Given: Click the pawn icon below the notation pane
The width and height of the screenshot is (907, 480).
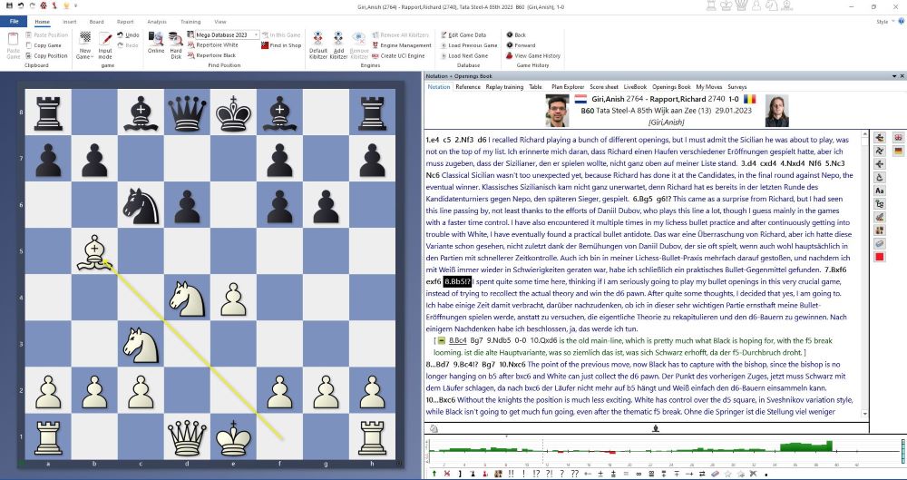Looking at the screenshot, I should tap(656, 428).
